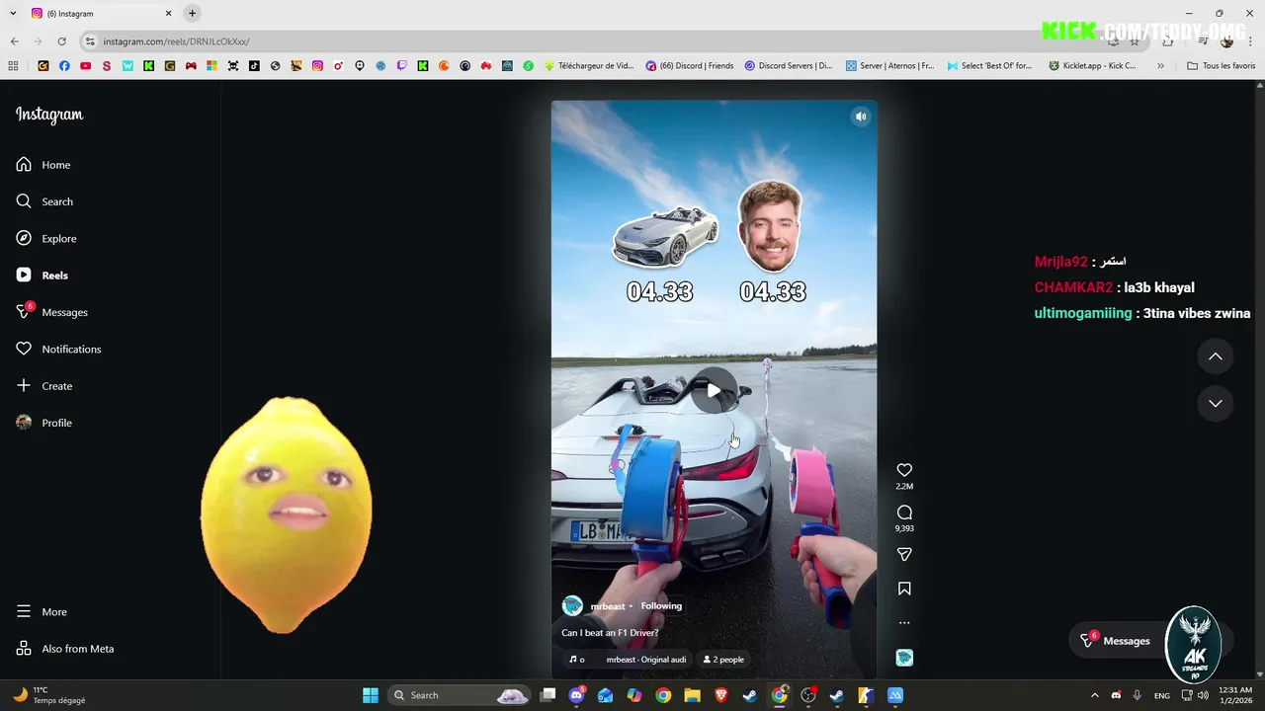Go to Explore in the sidebar

[46, 238]
